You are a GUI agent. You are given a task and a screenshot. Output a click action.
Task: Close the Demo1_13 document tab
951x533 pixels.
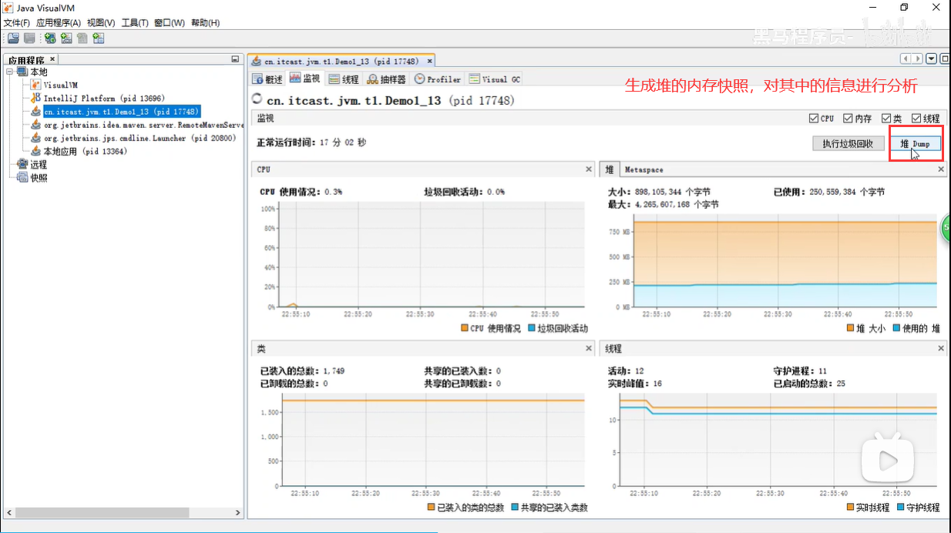pos(429,61)
